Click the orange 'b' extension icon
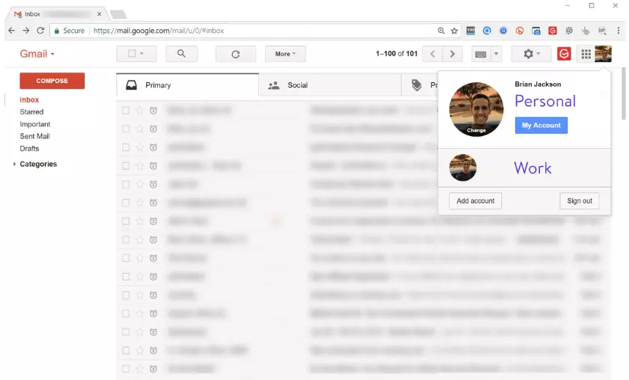Image resolution: width=629 pixels, height=380 pixels. click(520, 31)
